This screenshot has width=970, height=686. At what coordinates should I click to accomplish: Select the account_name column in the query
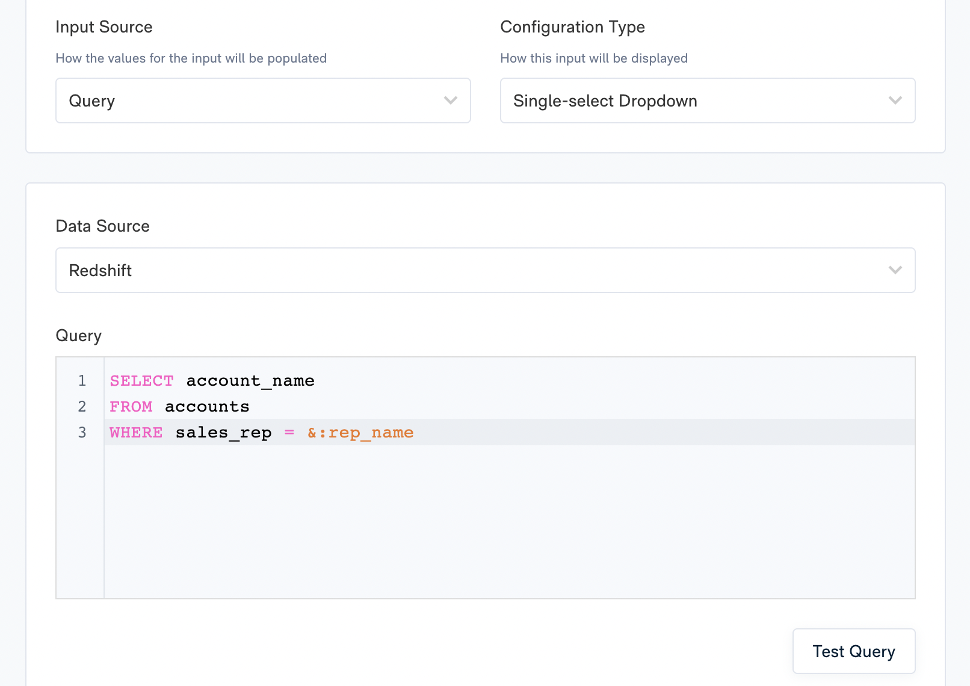(250, 380)
